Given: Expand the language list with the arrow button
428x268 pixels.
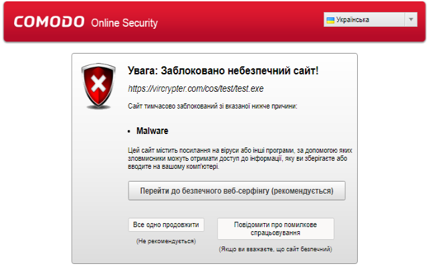Looking at the screenshot, I should [x=411, y=19].
